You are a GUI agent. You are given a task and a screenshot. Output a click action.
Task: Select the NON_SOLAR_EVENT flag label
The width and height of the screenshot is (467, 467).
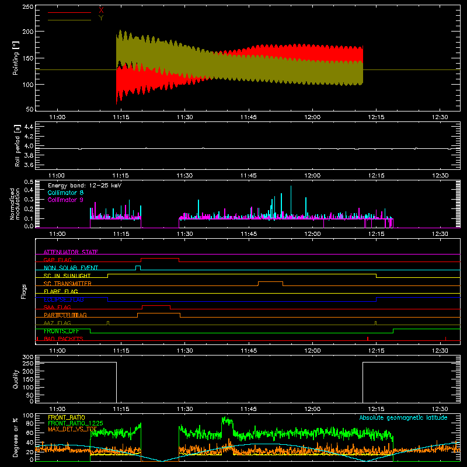[x=71, y=268]
